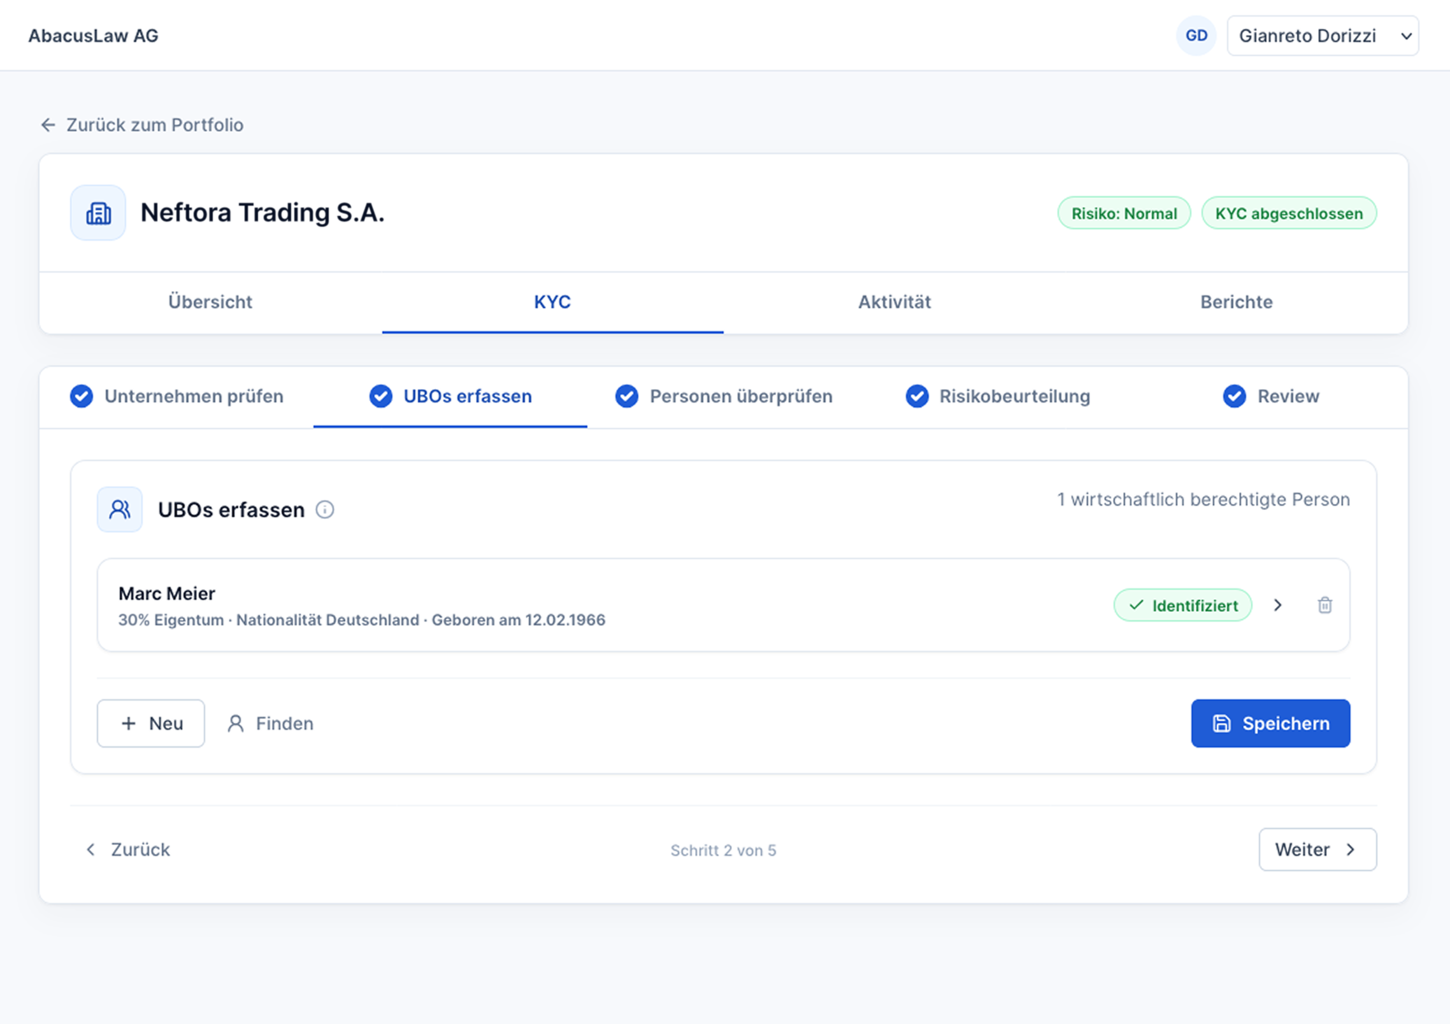Add a new UBO with Neu
Viewport: 1450px width, 1024px height.
pyautogui.click(x=151, y=723)
